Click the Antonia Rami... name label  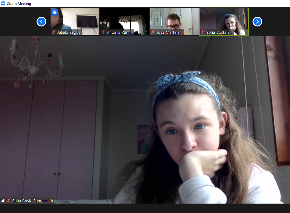coord(120,32)
